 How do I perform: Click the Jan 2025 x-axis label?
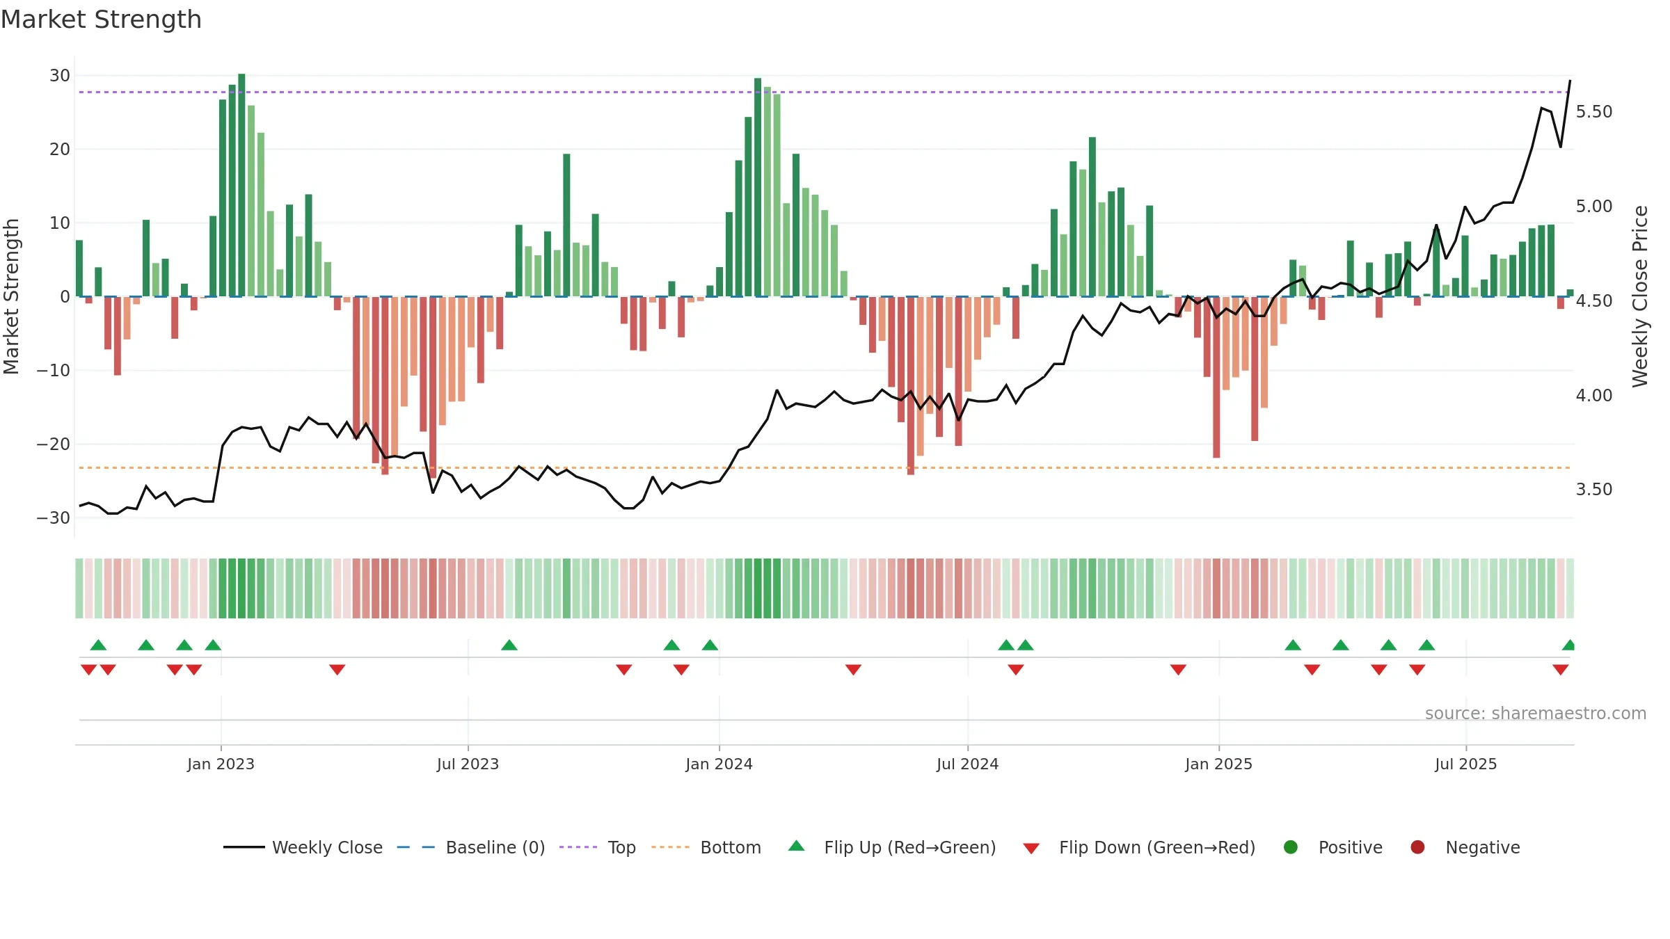tap(1218, 764)
